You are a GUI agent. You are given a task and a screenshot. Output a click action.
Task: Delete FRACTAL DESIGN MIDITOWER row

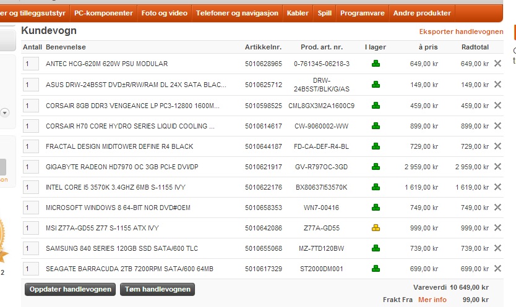(497, 146)
